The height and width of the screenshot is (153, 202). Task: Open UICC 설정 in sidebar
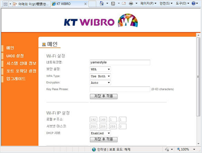pyautogui.click(x=15, y=56)
